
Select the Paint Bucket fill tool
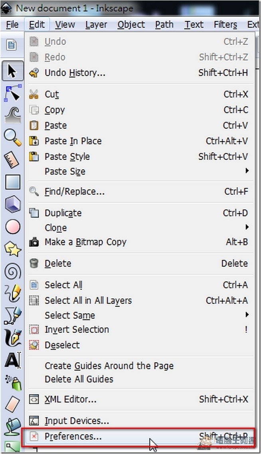tap(12, 426)
